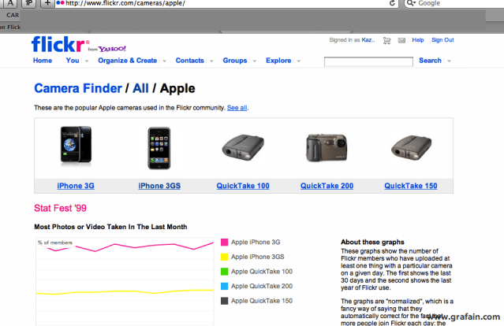The height and width of the screenshot is (326, 504).
Task: Open the iPhone 3GS link
Action: (159, 186)
